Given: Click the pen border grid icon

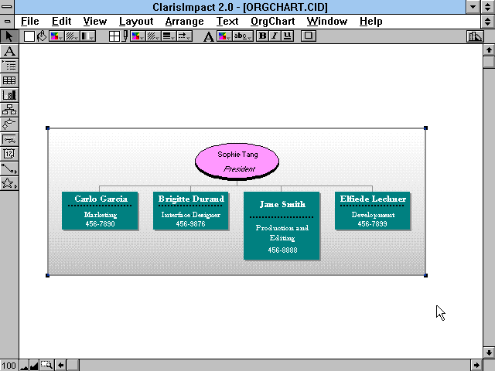Looking at the screenshot, I should [114, 36].
